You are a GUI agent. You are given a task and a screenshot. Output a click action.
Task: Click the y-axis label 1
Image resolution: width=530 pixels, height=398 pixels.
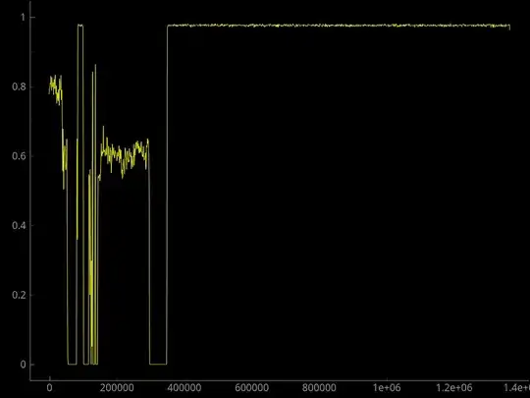(x=23, y=17)
